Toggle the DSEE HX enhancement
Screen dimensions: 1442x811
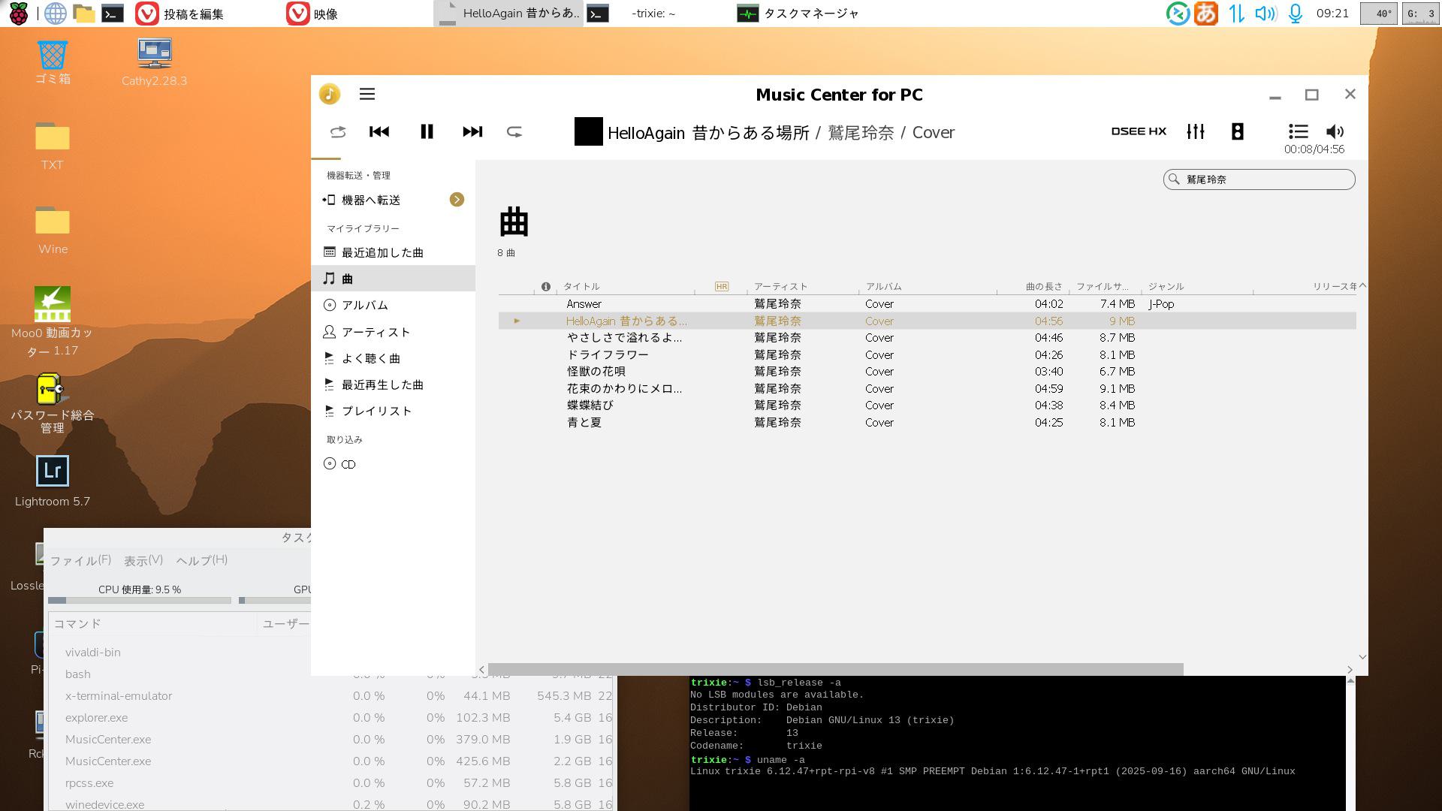(x=1139, y=131)
